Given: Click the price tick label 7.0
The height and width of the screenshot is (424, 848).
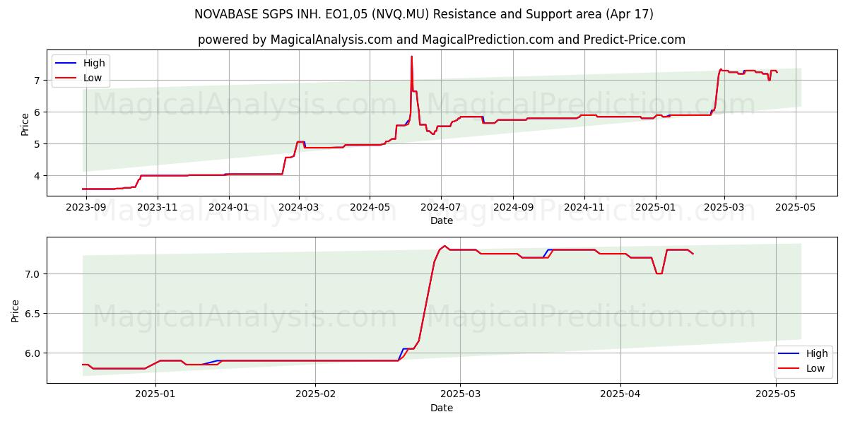Looking at the screenshot, I should 33,274.
